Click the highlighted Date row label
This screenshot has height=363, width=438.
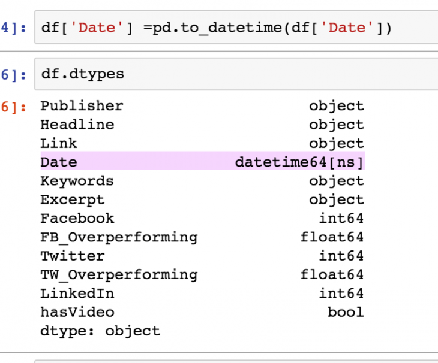click(59, 162)
